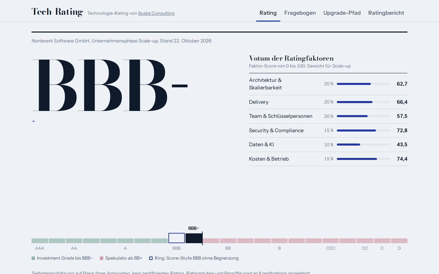Screen dimensions: 439x274
Task: Click the Daten & KI score bar
Action: click(x=364, y=145)
